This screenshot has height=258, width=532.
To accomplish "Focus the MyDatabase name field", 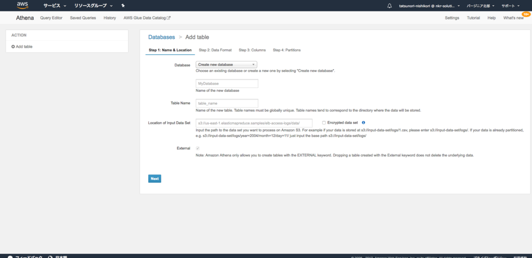I will click(227, 84).
